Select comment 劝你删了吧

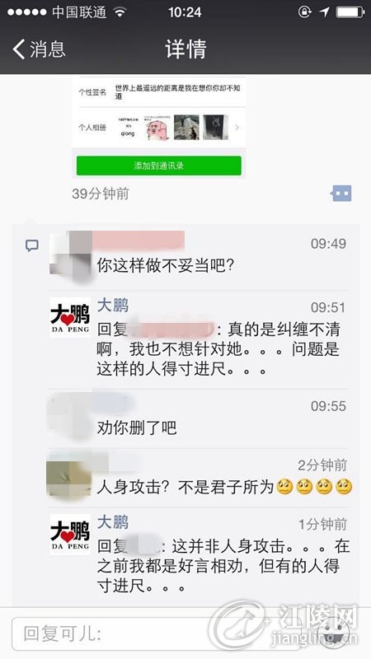click(137, 428)
